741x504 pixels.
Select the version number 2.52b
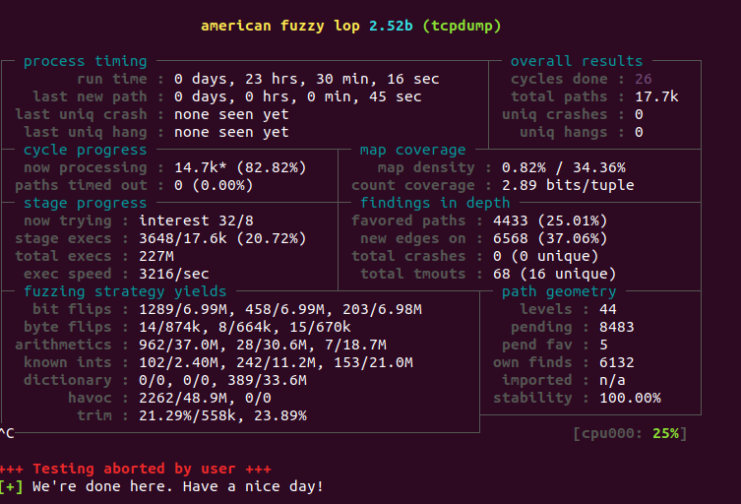(391, 26)
